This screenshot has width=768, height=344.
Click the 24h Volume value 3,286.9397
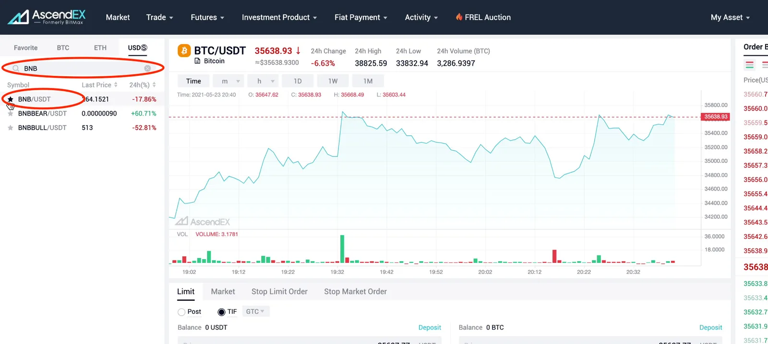click(x=456, y=63)
